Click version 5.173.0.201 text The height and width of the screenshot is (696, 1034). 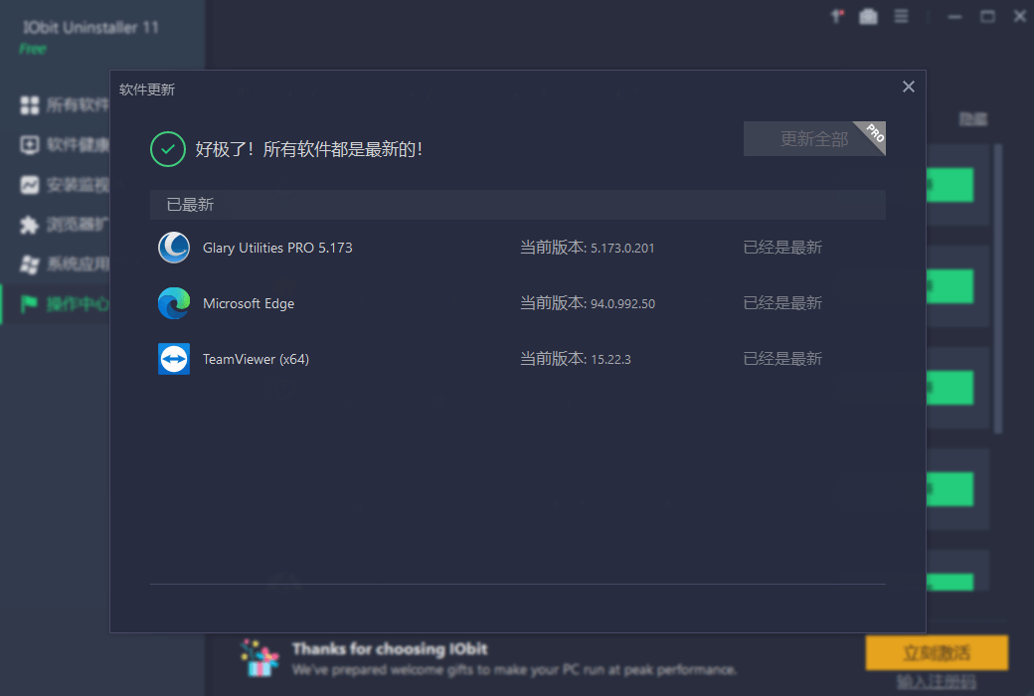pyautogui.click(x=622, y=248)
